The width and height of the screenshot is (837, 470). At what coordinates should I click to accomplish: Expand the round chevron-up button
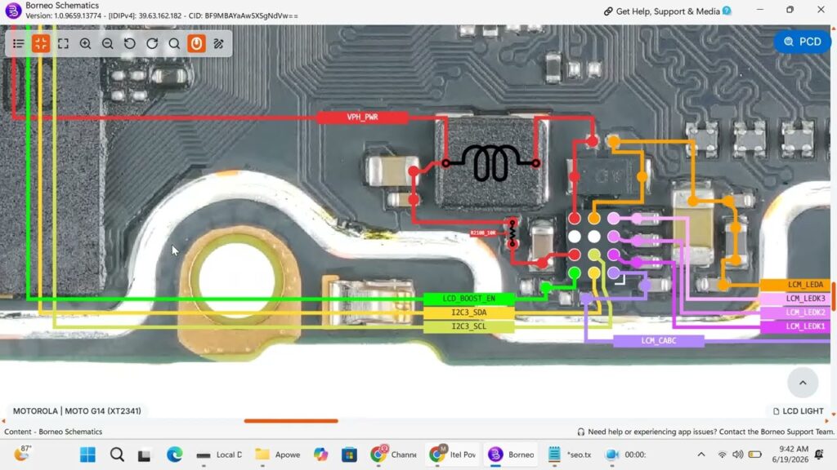pyautogui.click(x=803, y=382)
